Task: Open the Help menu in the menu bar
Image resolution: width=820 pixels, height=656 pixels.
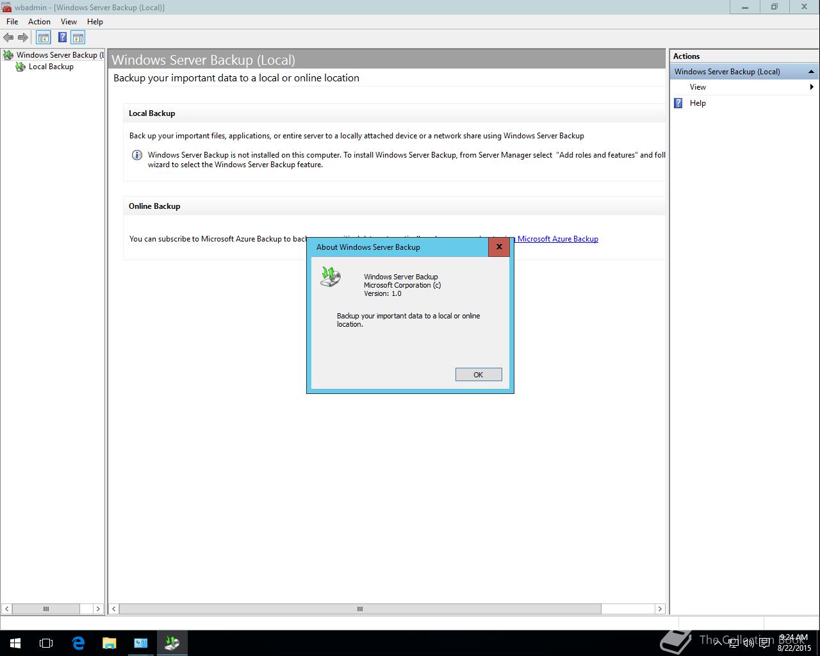Action: coord(95,22)
